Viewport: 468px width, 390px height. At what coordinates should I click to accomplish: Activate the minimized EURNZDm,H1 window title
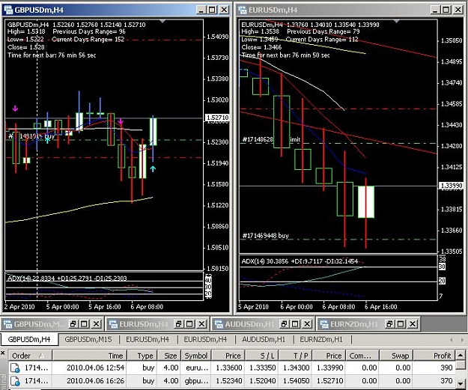click(354, 324)
